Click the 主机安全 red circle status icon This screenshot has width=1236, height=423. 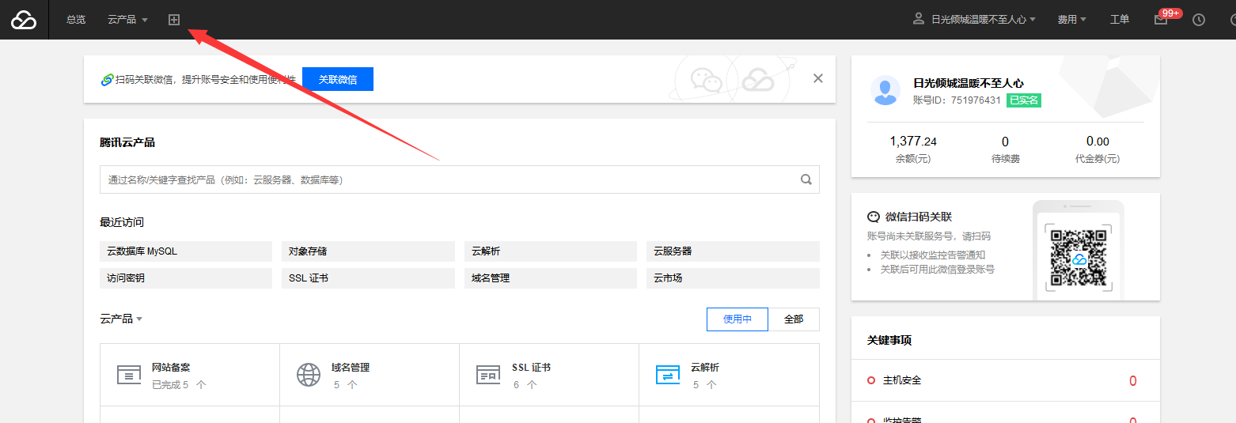[x=871, y=380]
